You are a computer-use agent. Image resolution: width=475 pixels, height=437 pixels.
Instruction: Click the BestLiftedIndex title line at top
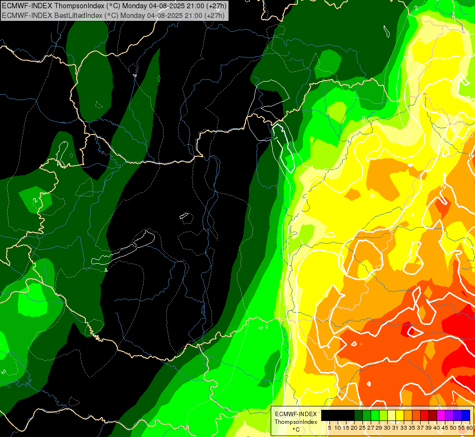(x=114, y=16)
